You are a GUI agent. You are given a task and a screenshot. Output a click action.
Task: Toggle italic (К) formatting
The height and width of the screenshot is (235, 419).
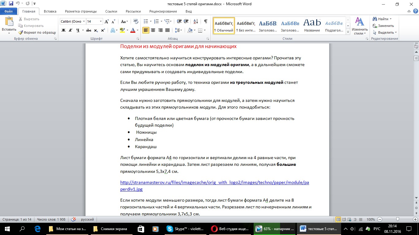71,30
